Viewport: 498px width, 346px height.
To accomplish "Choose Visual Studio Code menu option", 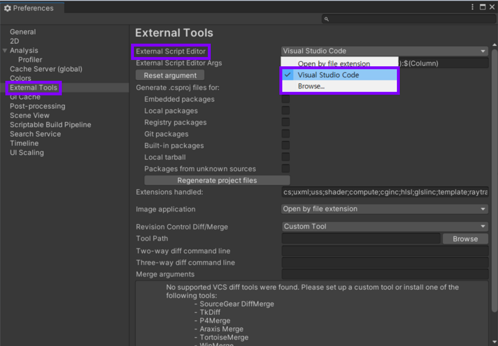I will click(x=340, y=75).
